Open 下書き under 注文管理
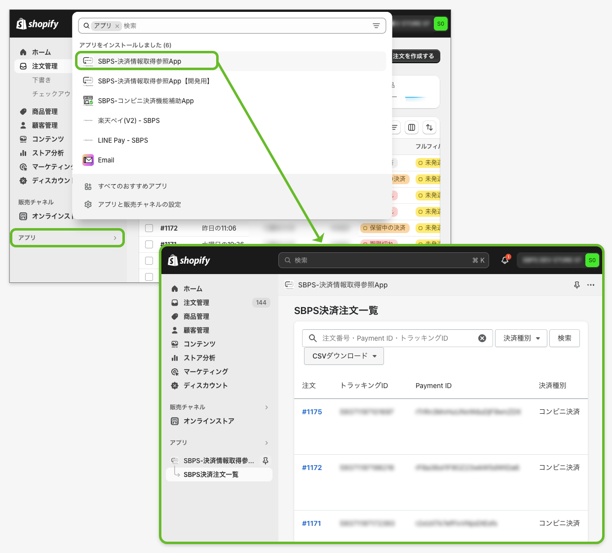 tap(41, 80)
